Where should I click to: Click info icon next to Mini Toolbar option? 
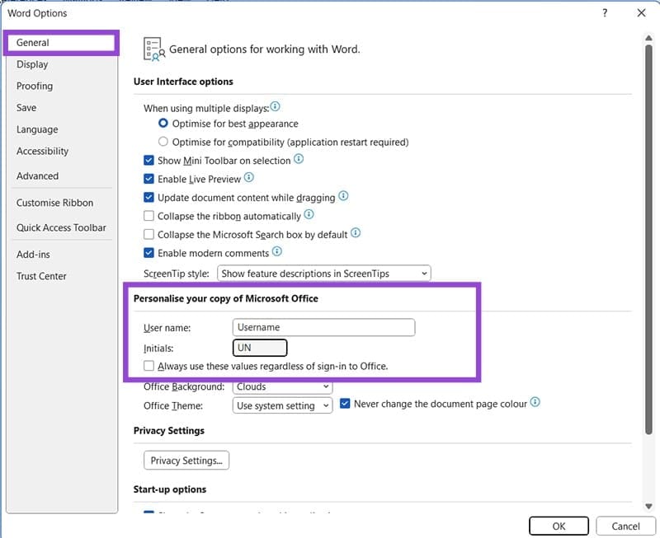(x=299, y=160)
